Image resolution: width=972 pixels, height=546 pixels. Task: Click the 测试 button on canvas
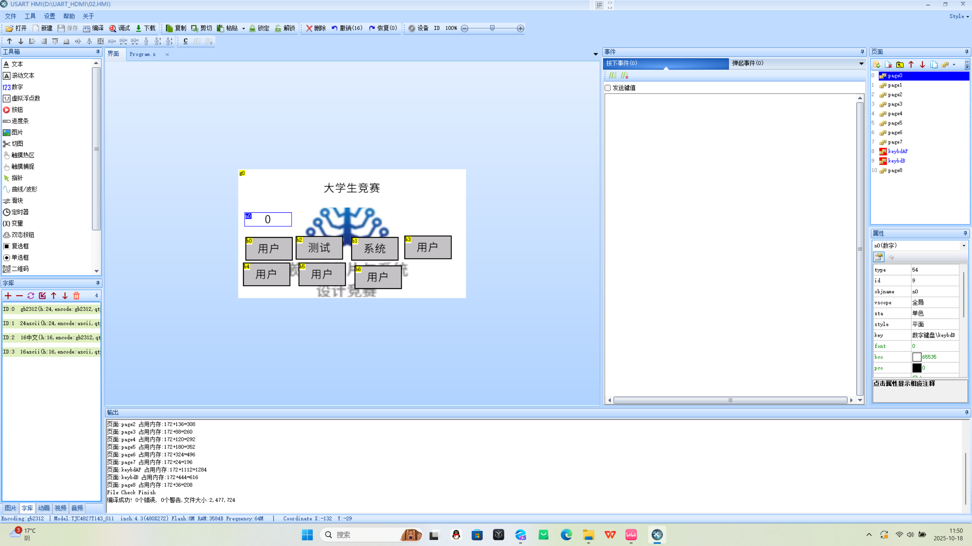click(x=319, y=248)
